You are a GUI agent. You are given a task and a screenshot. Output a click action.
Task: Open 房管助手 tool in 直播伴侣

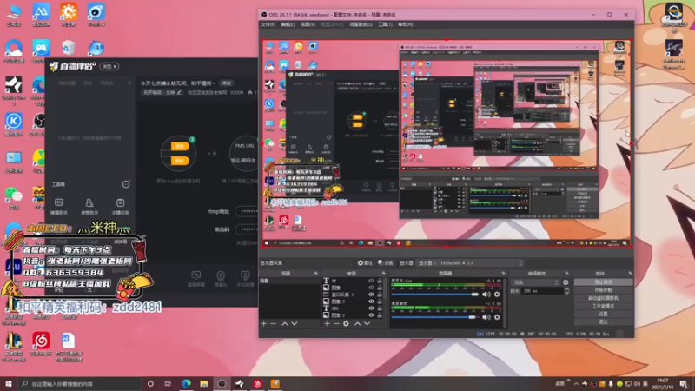(x=89, y=207)
